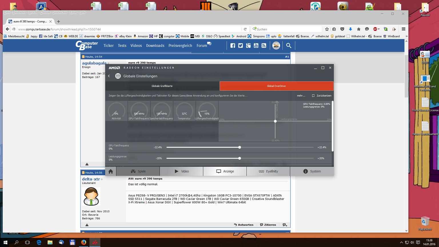Report delta-xtr's post warning icon
439x247 pixels.
pyautogui.click(x=87, y=225)
